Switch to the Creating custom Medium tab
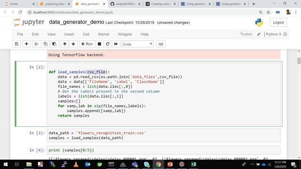This screenshot has width=301, height=169. (161, 4)
